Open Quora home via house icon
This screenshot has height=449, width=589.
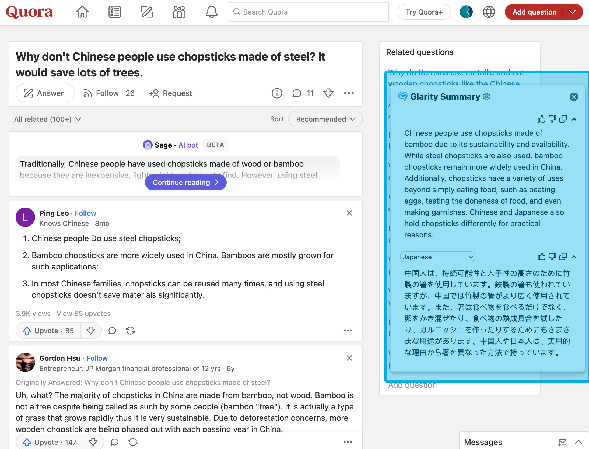tap(82, 12)
